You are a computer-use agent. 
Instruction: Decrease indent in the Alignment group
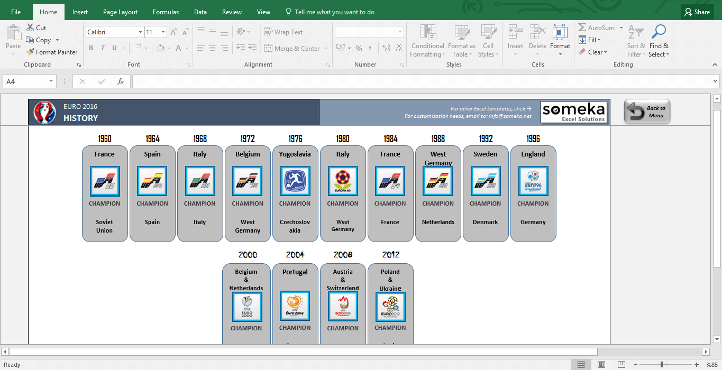pos(241,48)
